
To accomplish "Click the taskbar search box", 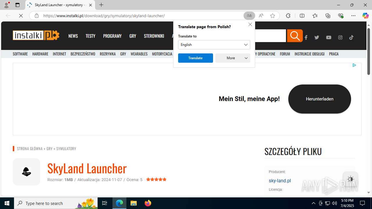I will pyautogui.click(x=56, y=203).
